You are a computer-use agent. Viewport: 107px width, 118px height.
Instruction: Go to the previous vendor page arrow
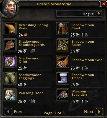pos(8,112)
